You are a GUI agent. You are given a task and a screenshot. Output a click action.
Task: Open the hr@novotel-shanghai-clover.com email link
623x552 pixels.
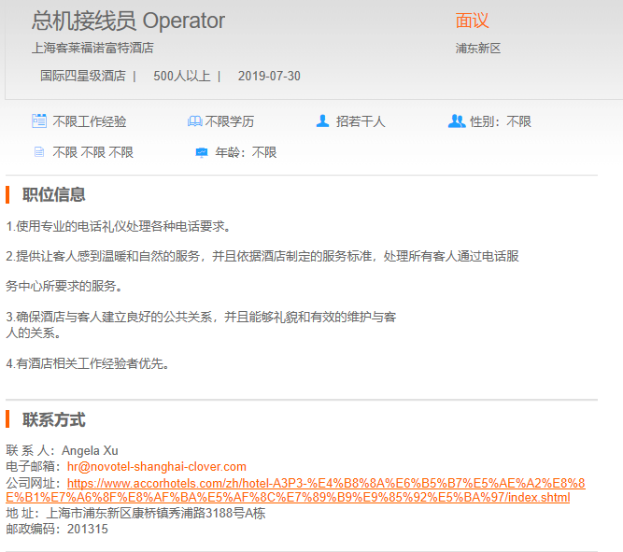click(x=156, y=466)
